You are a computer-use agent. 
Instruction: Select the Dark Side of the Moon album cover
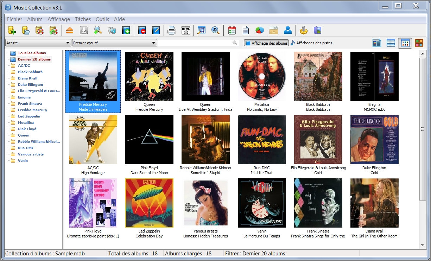click(149, 140)
